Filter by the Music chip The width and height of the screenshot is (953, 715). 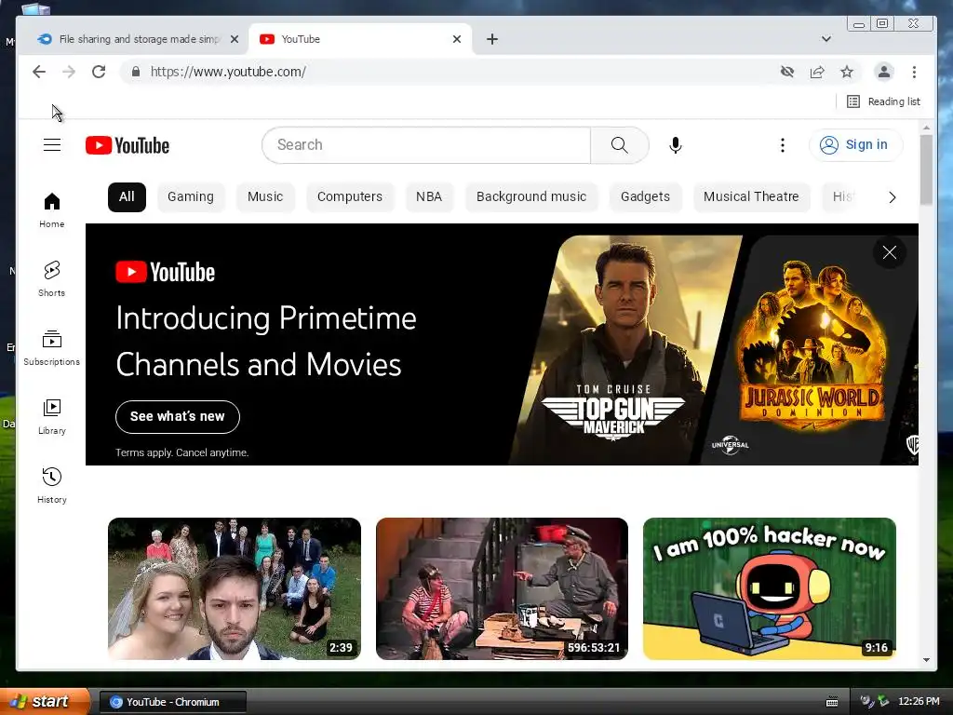coord(265,197)
